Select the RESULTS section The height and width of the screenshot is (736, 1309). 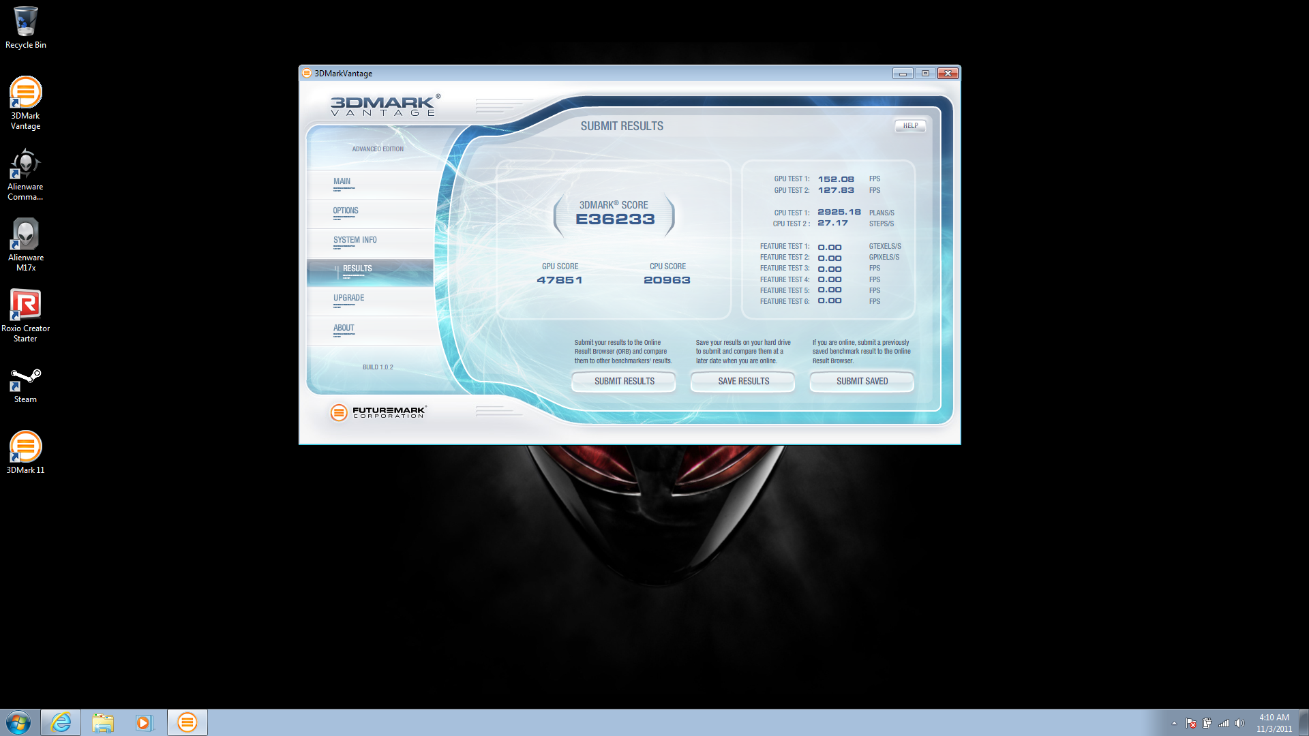[370, 272]
